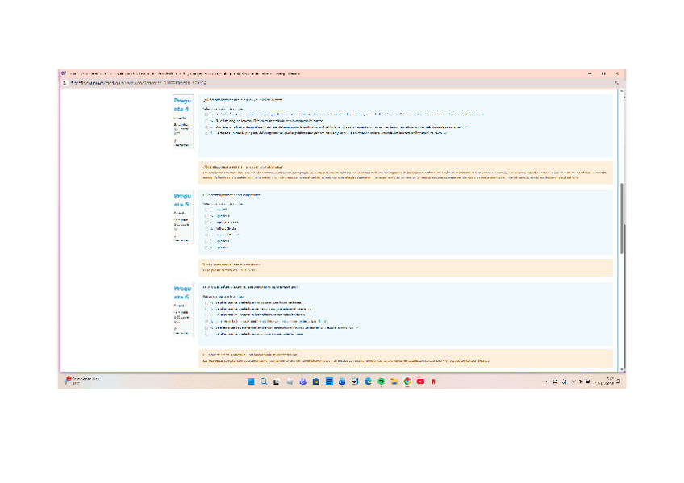Expand the system tray hidden icons chevron
The image size is (684, 483).
point(544,381)
